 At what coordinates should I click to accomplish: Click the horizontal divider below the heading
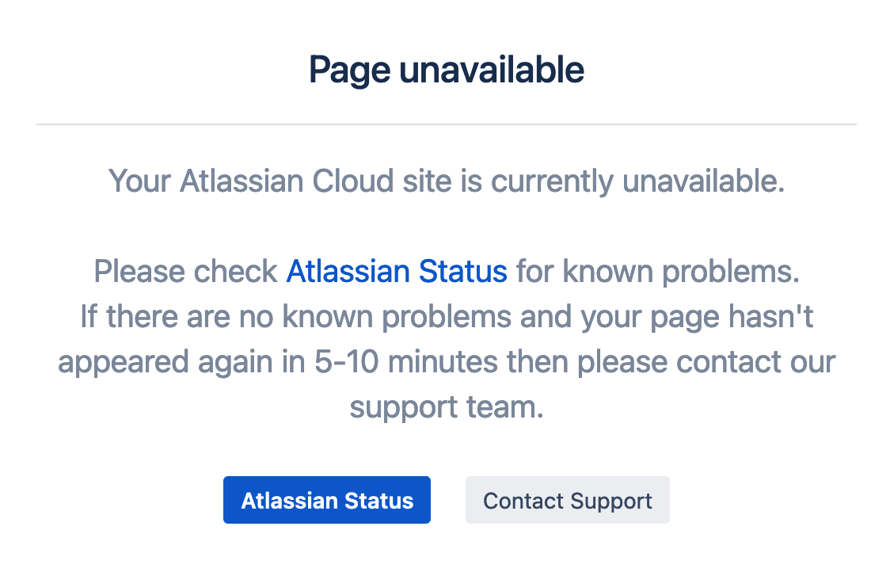click(446, 124)
